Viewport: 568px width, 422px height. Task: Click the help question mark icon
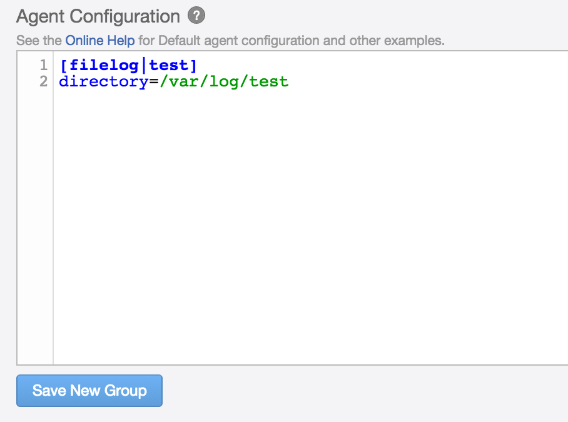point(196,16)
